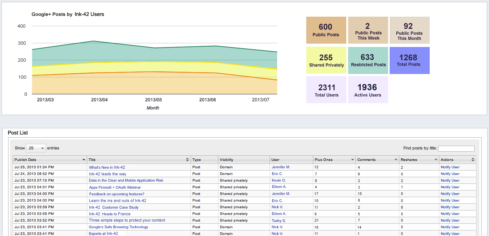Click the "2013/06" chart axis label
489x236 pixels.
click(x=208, y=100)
